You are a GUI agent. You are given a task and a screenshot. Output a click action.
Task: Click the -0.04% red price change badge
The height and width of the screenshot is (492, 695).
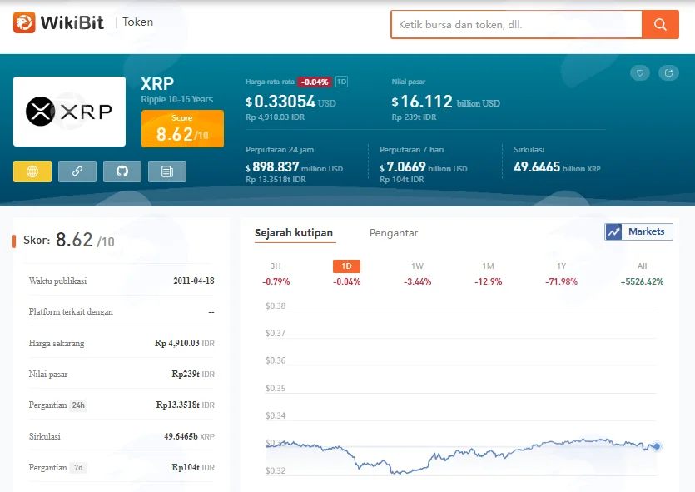315,82
